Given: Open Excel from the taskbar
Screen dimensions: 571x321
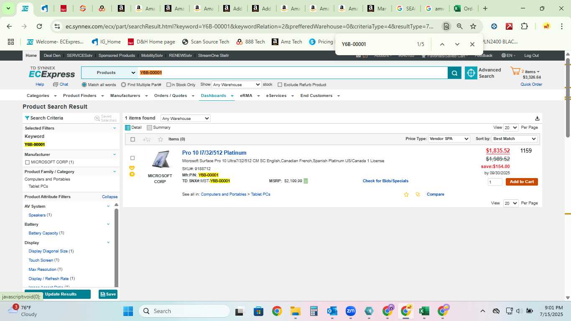Looking at the screenshot, I should click(x=424, y=311).
